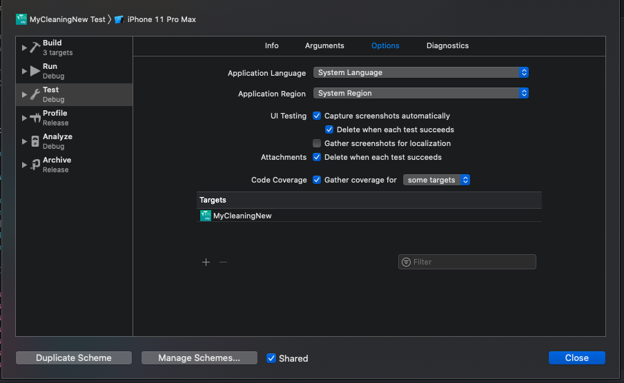The image size is (624, 383).
Task: Click the Profile instrument icon
Action: tap(35, 118)
